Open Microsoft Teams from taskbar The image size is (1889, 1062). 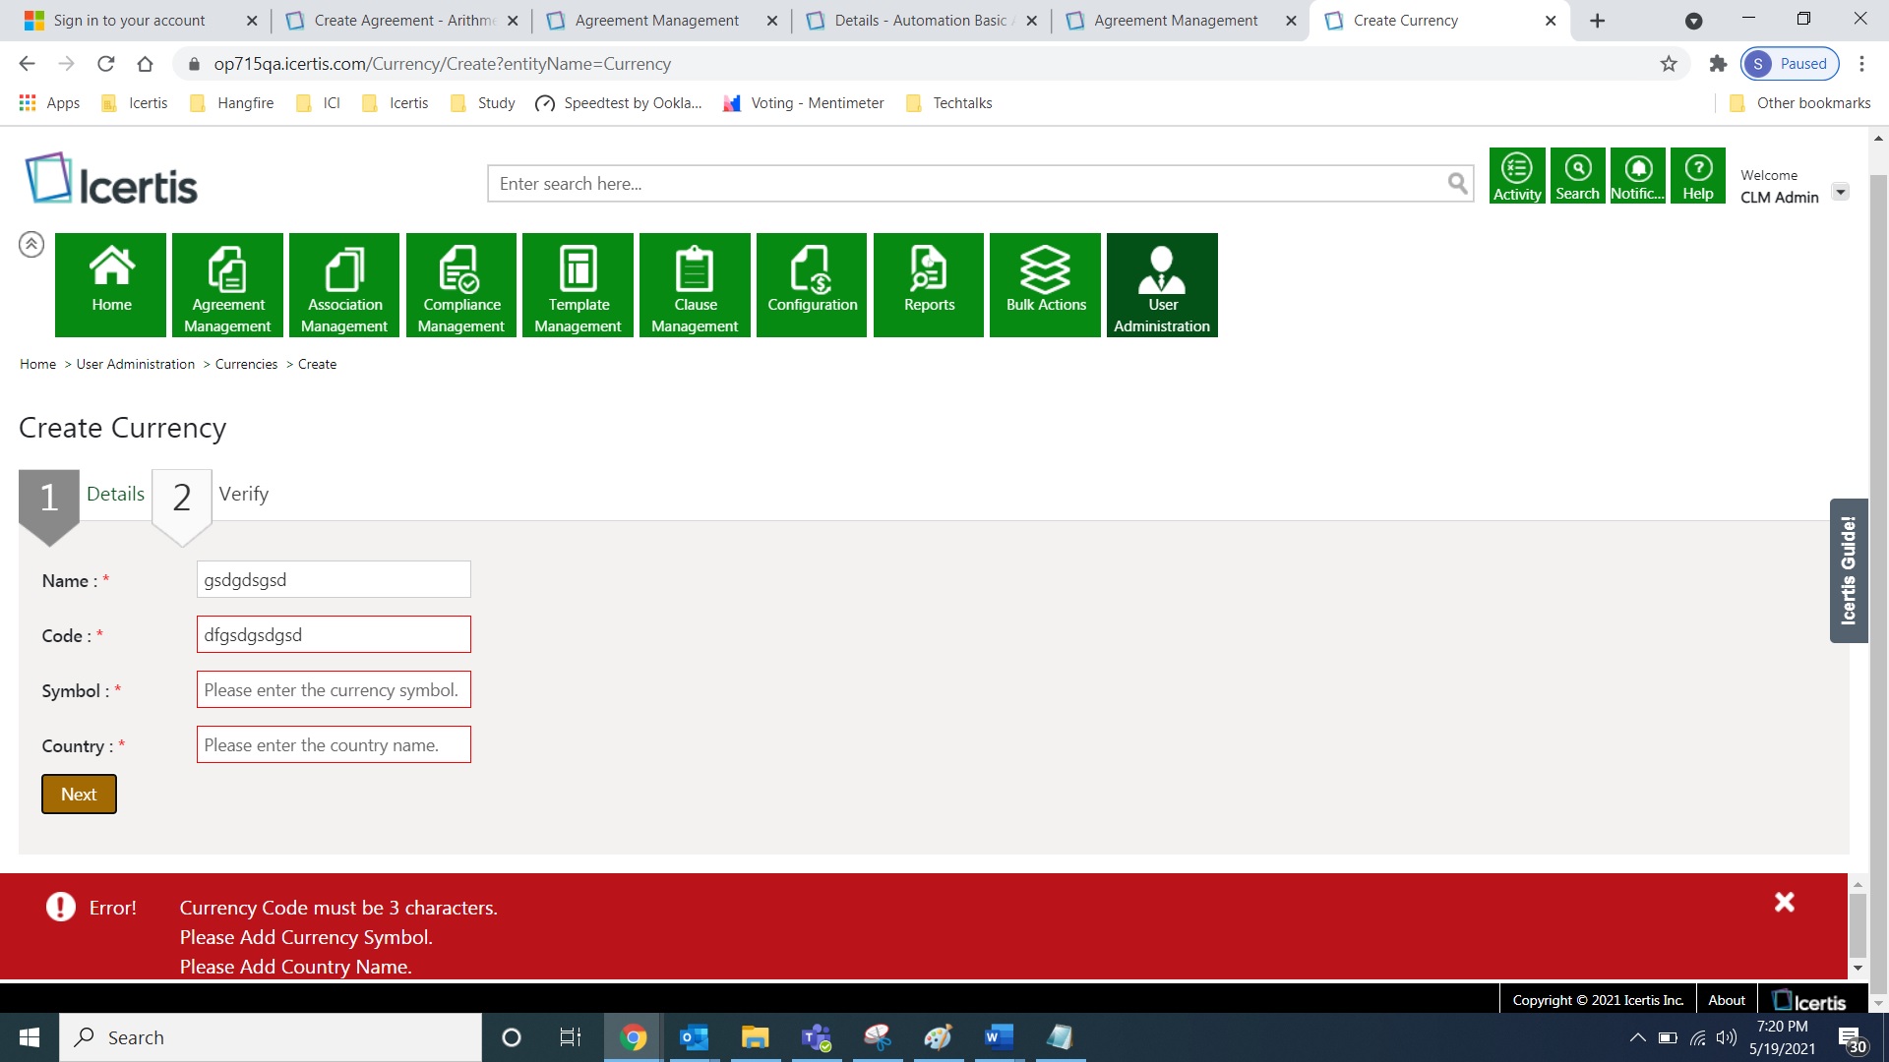tap(817, 1037)
